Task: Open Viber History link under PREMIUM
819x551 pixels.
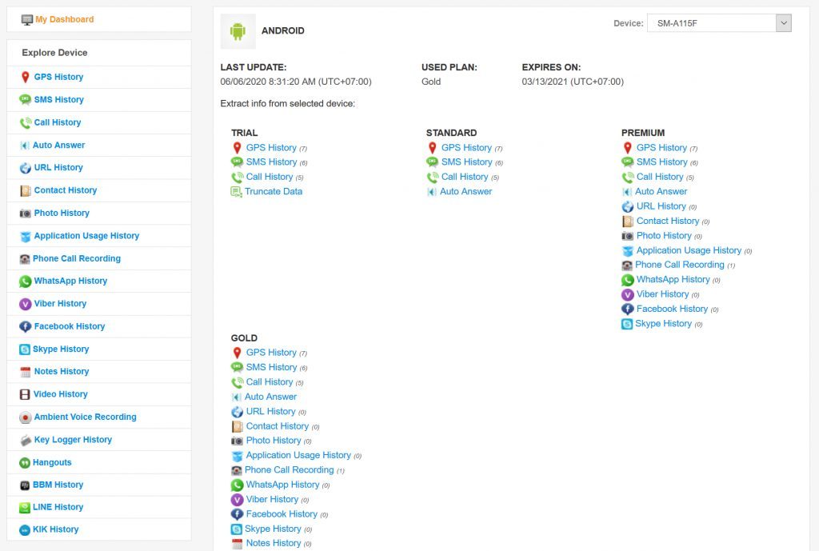Action: pos(662,294)
